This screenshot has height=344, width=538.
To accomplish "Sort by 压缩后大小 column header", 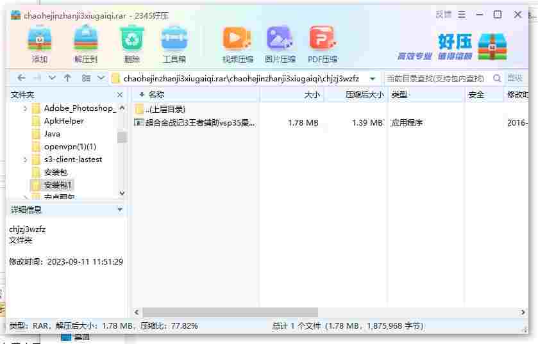I will 356,95.
